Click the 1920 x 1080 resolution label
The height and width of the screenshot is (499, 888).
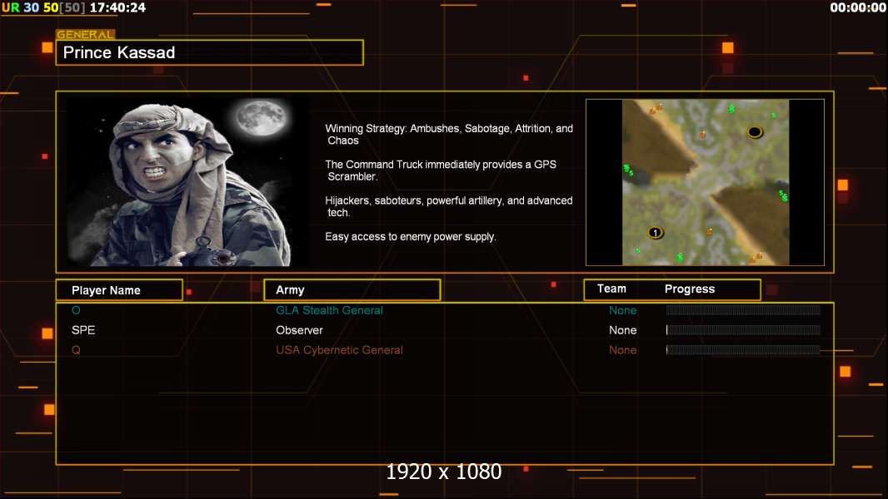[x=443, y=472]
